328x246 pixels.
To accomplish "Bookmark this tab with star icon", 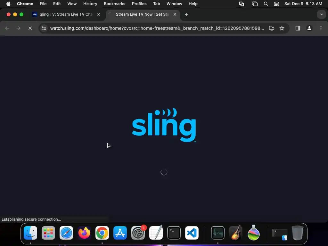I will pos(282,28).
